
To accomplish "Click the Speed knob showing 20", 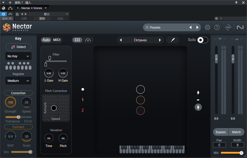I will [x=26, y=102].
